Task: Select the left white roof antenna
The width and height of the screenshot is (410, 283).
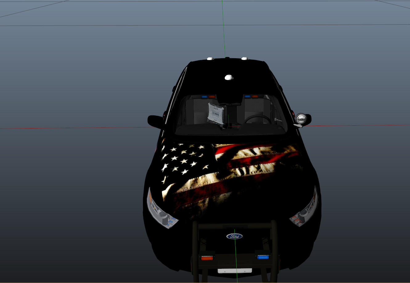Action: 210,59
